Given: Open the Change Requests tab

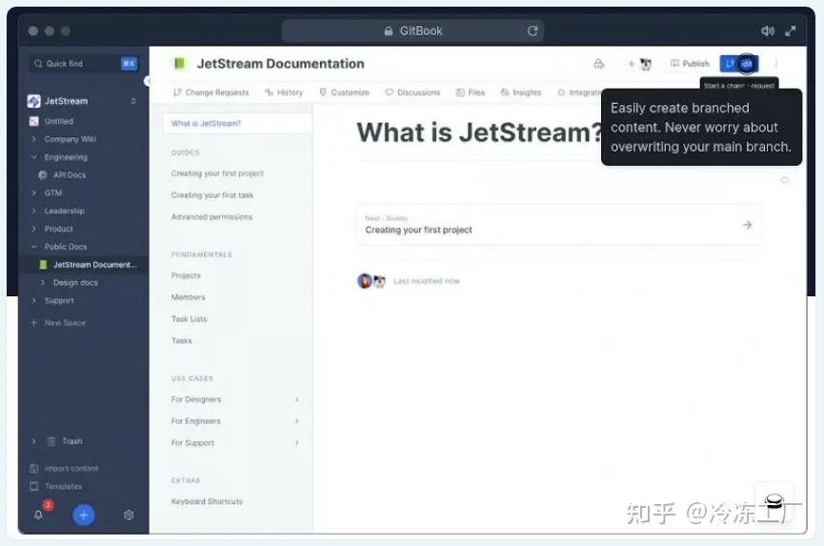Looking at the screenshot, I should [x=211, y=92].
